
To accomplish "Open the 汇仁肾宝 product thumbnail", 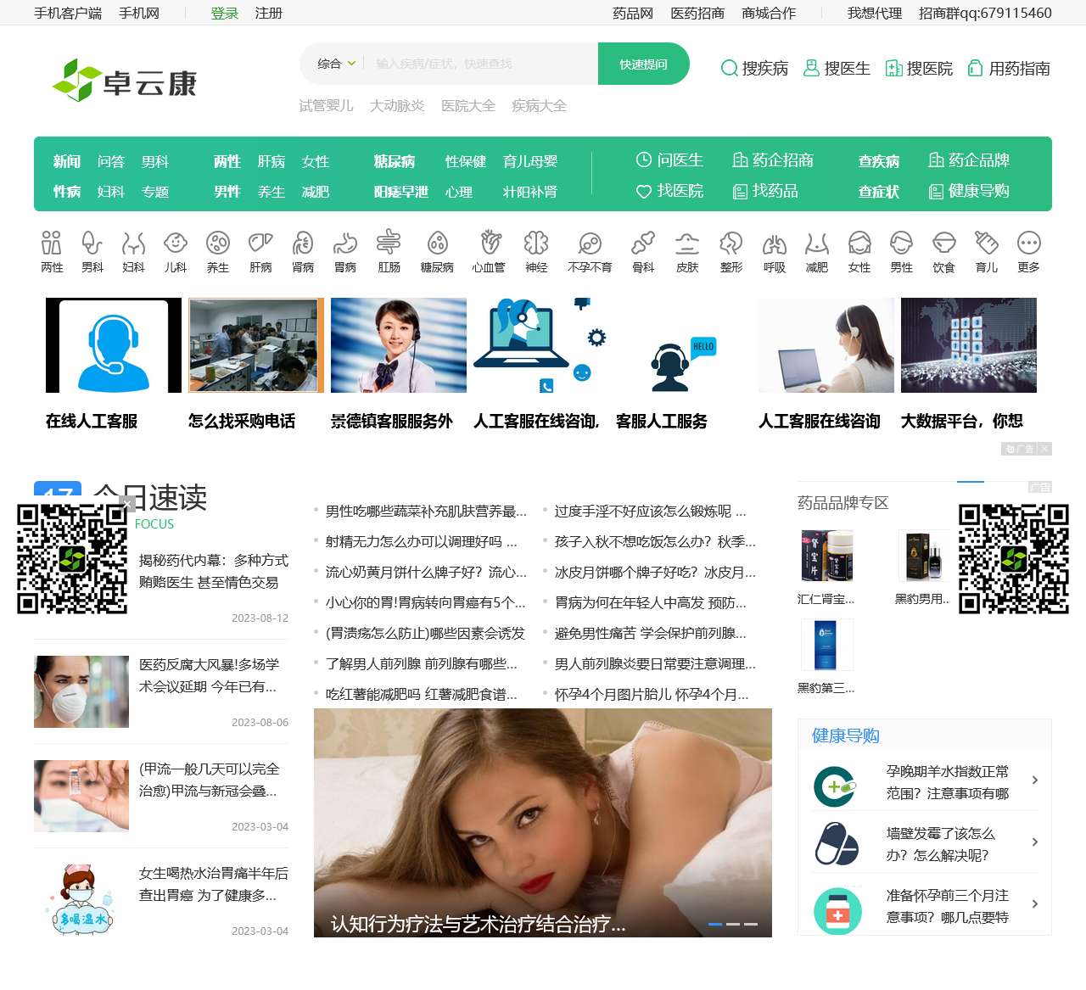I will (x=826, y=556).
